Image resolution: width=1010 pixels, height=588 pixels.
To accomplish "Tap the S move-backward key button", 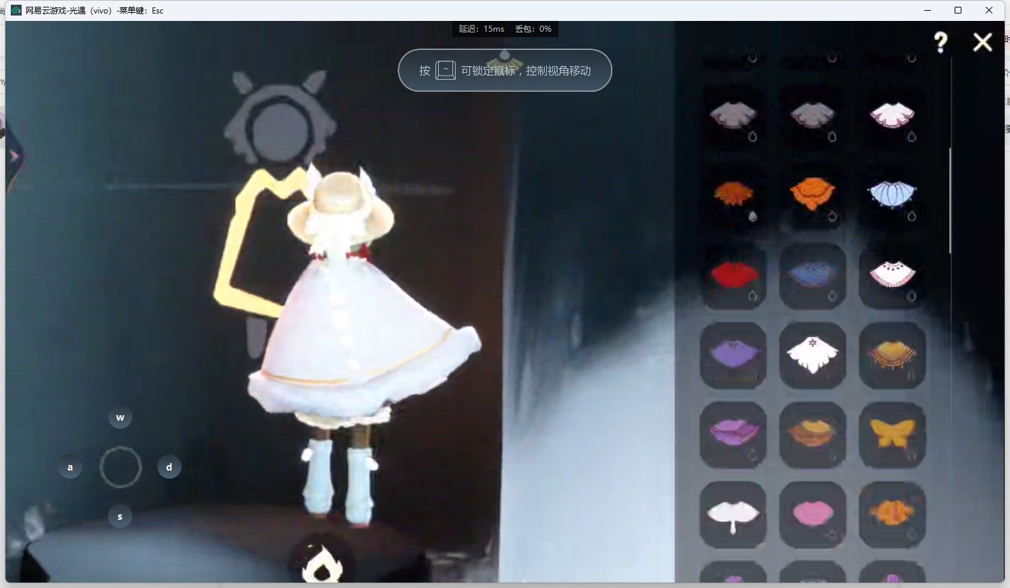I will click(x=120, y=516).
